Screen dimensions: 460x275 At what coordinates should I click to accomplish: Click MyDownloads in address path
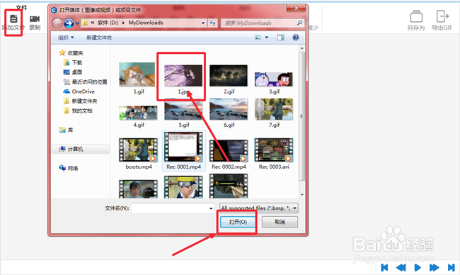point(146,23)
